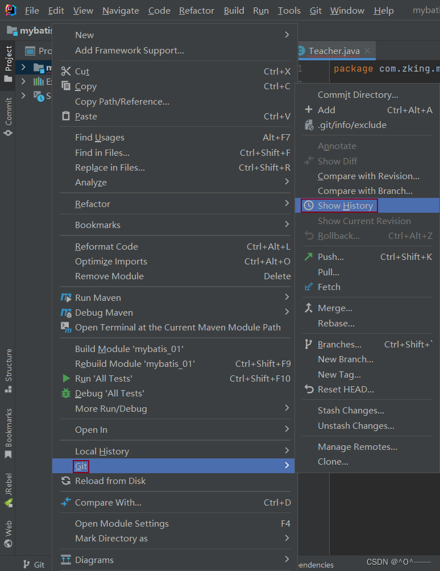Image resolution: width=440 pixels, height=571 pixels.
Task: Expand the New submenu arrow
Action: (287, 35)
